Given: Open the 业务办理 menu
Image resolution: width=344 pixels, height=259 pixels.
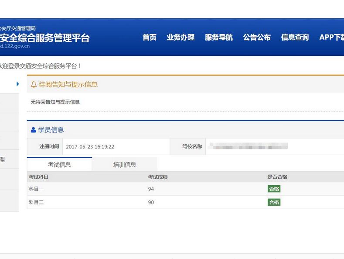Looking at the screenshot, I should click(181, 37).
